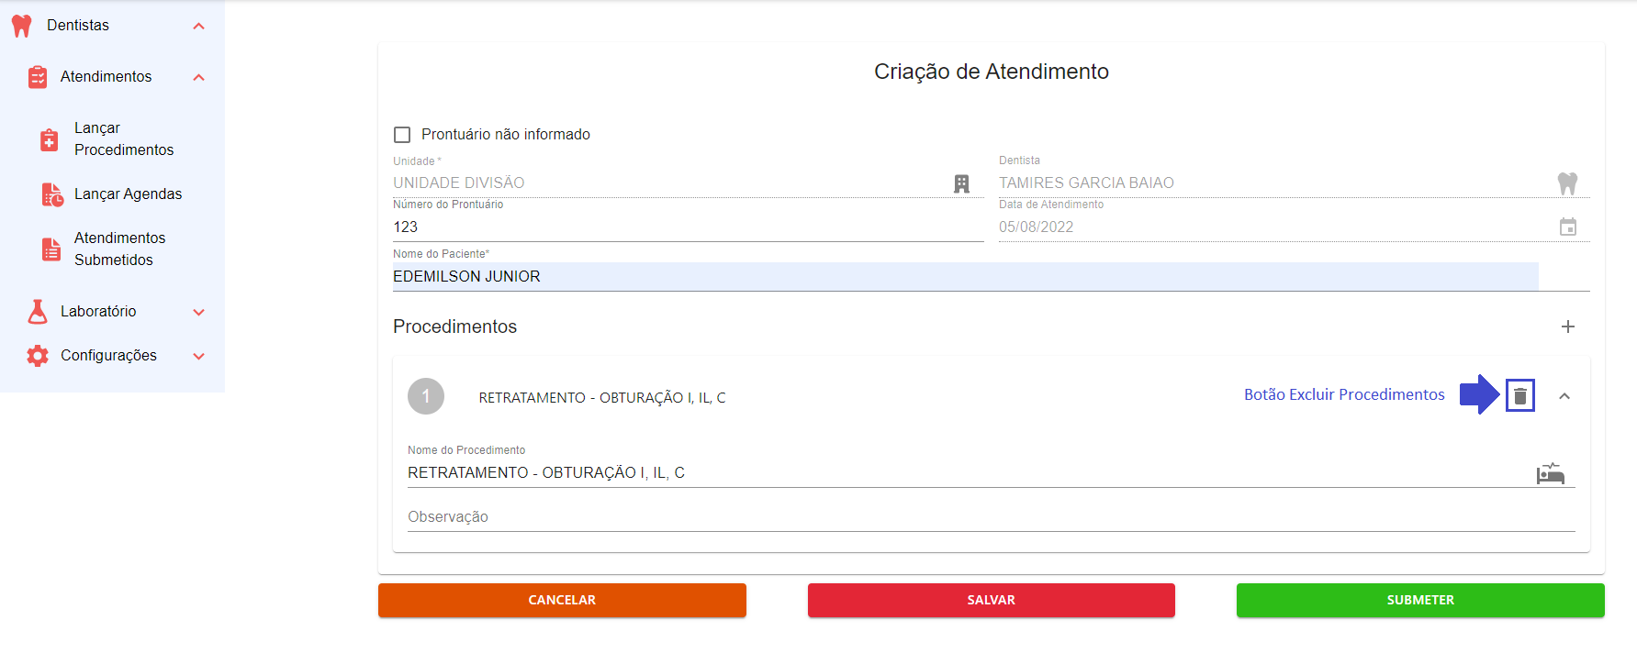Screen dimensions: 1637x664
Task: Expand the Laboratório menu chevron
Action: click(x=198, y=312)
